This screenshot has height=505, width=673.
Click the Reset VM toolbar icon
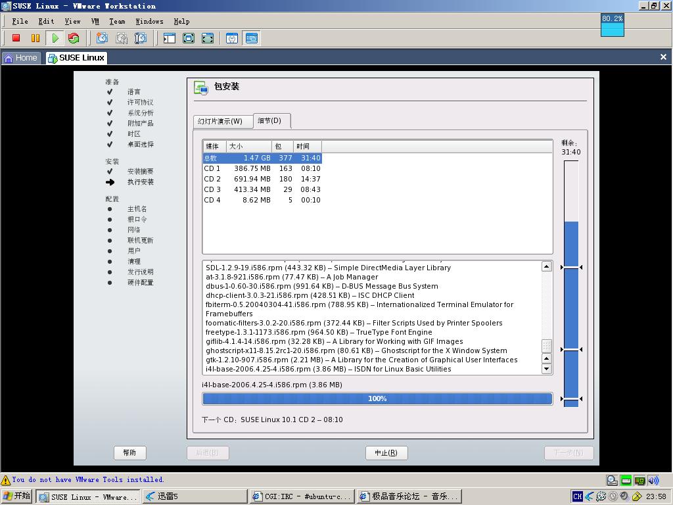(74, 38)
